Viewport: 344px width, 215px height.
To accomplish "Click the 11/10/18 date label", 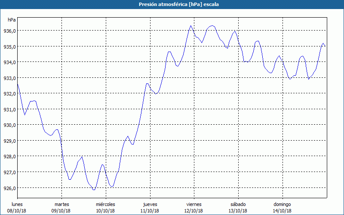I will [x=150, y=211].
